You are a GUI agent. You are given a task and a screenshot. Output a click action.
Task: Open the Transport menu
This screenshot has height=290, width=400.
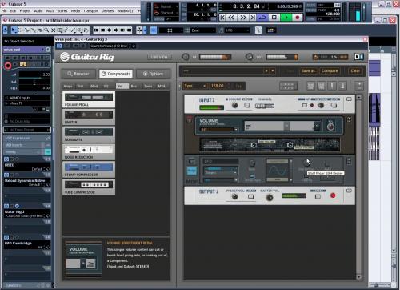point(91,11)
